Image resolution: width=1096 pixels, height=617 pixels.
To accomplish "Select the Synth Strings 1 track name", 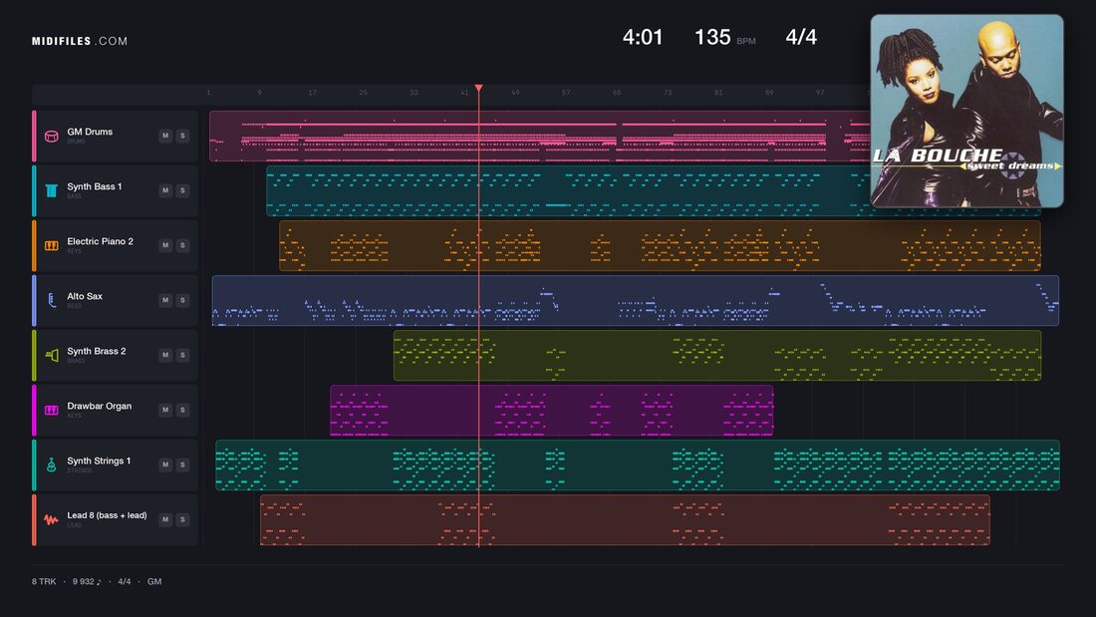I will [99, 461].
